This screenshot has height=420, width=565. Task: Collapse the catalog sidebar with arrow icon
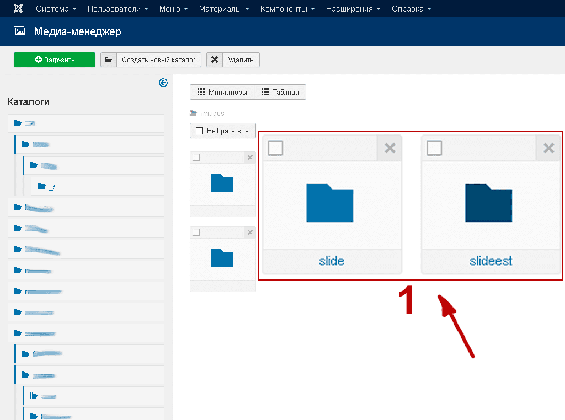click(163, 83)
